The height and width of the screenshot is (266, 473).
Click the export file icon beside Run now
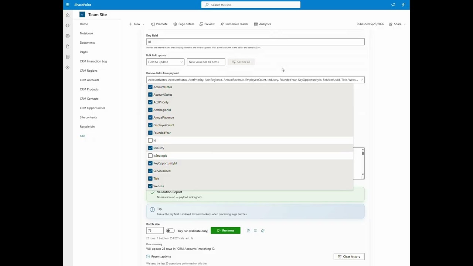pyautogui.click(x=248, y=231)
